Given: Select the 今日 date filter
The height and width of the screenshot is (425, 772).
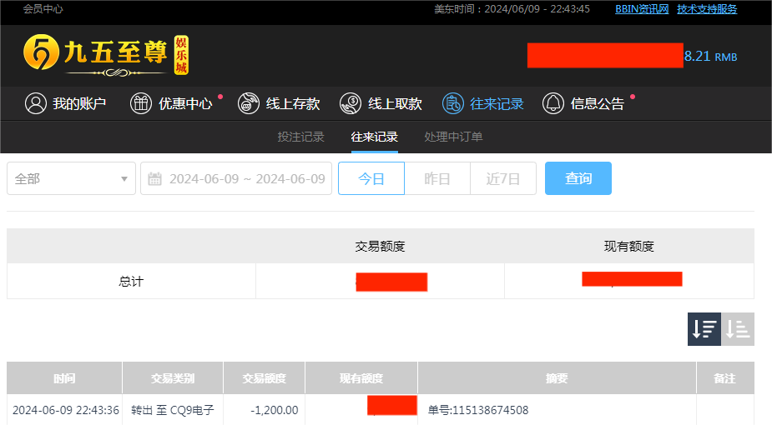Looking at the screenshot, I should [371, 179].
